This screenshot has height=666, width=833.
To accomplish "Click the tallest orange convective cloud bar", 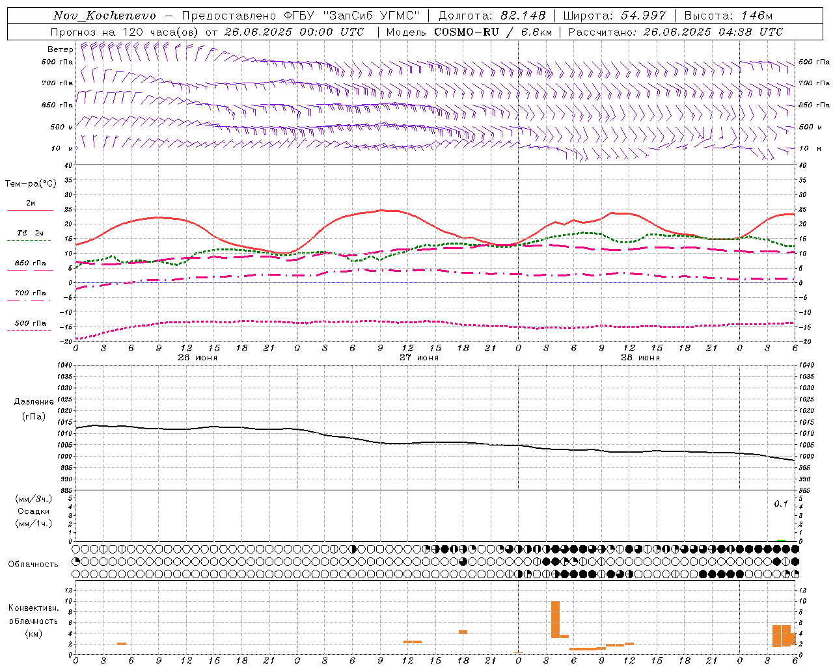I will point(555,619).
